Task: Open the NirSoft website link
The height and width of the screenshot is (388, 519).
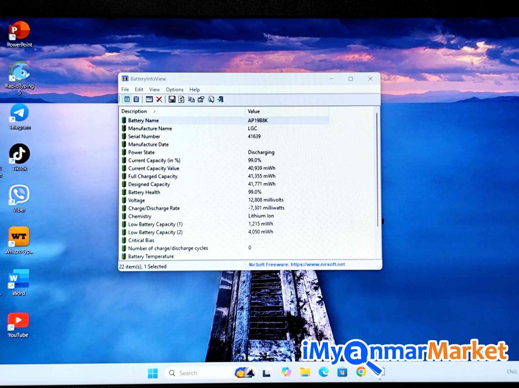Action: coord(296,264)
